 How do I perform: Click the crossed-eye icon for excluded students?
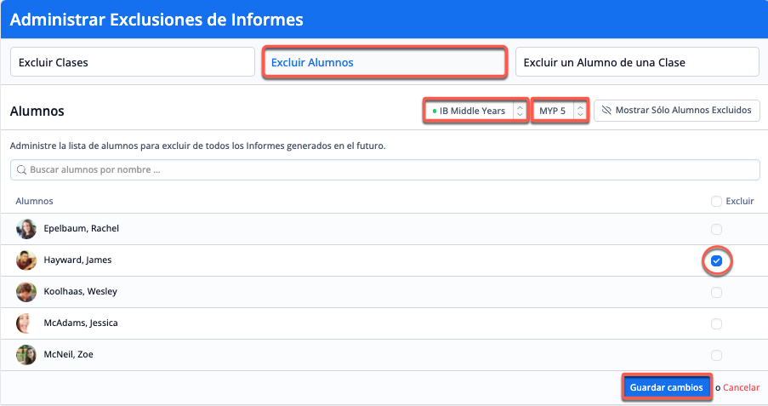pyautogui.click(x=606, y=111)
